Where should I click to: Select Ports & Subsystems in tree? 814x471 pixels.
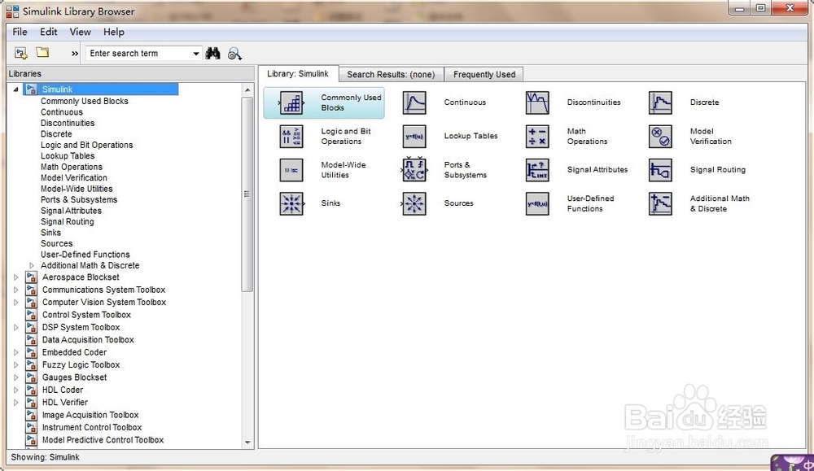click(x=79, y=200)
